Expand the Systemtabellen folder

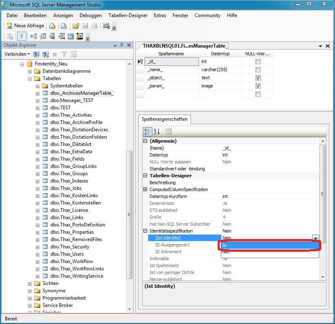(x=37, y=86)
